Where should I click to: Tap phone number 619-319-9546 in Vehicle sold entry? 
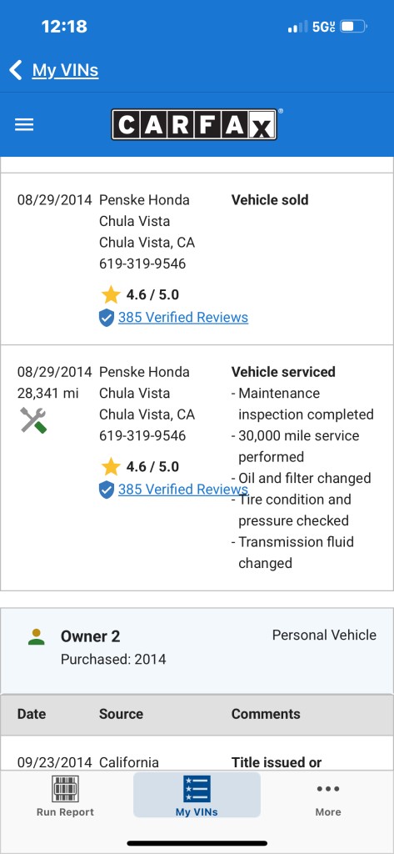[x=142, y=264]
